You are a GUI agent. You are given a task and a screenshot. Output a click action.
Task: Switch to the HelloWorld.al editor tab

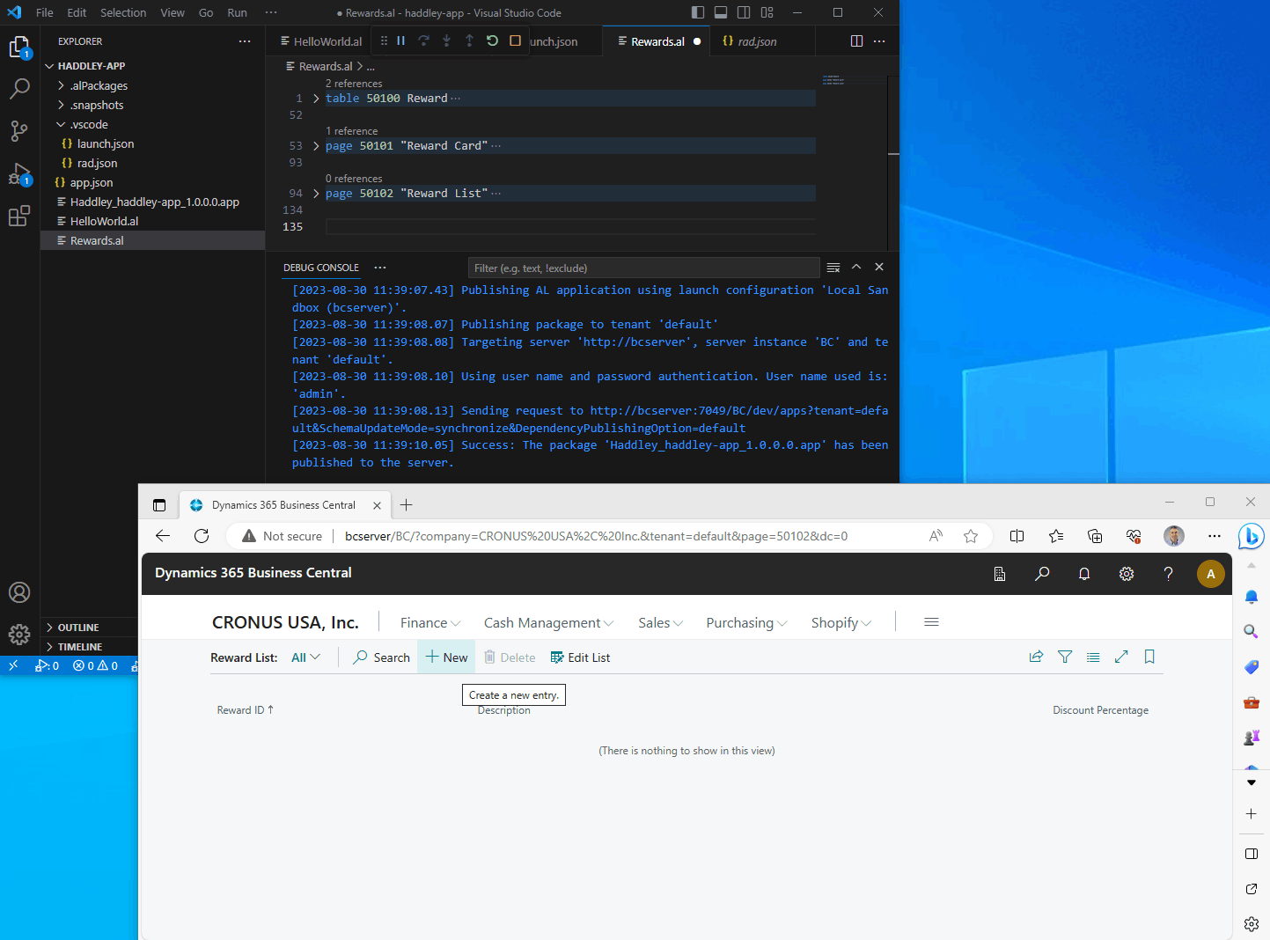point(322,41)
